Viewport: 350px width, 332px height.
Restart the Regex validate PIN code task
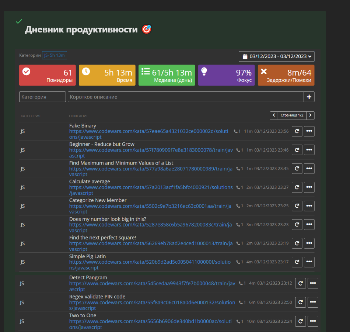(x=301, y=302)
